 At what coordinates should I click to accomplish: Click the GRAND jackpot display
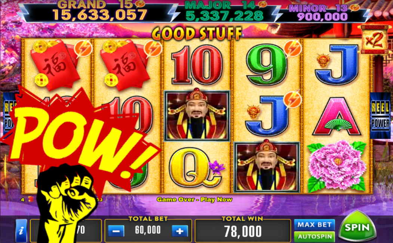coord(100,11)
